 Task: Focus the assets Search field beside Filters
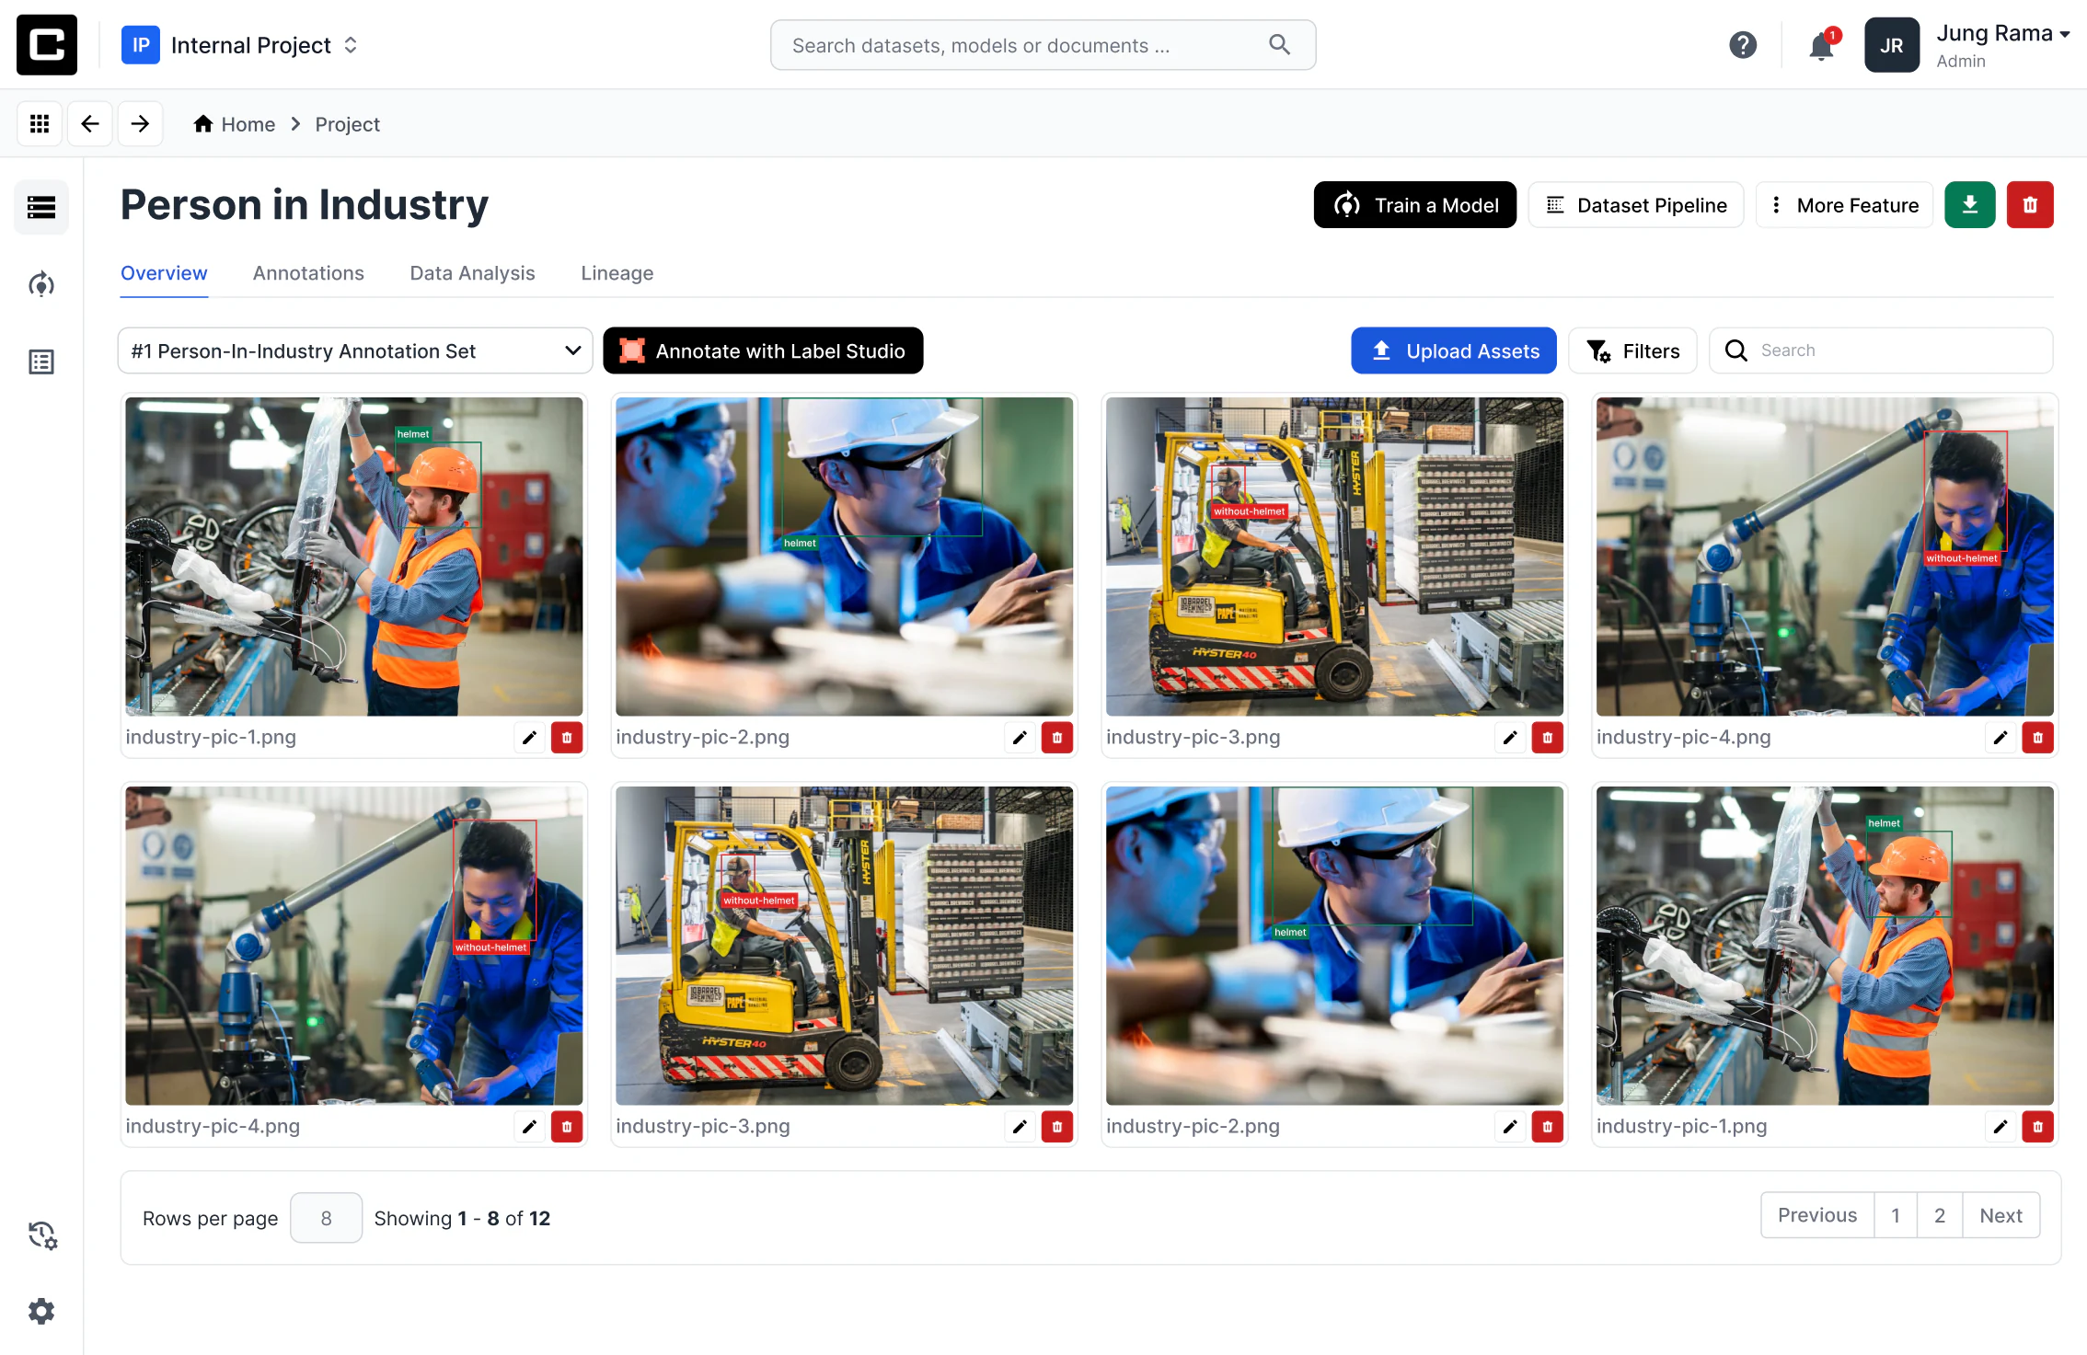point(1881,350)
